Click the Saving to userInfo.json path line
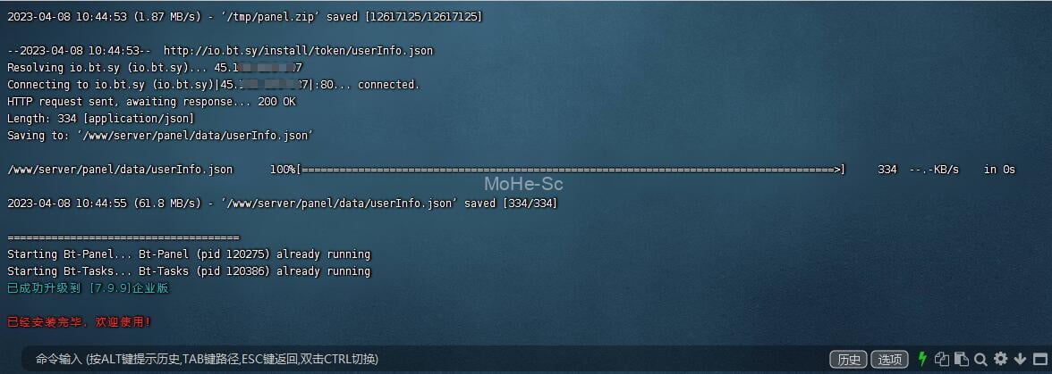The width and height of the screenshot is (1052, 374). coord(160,136)
